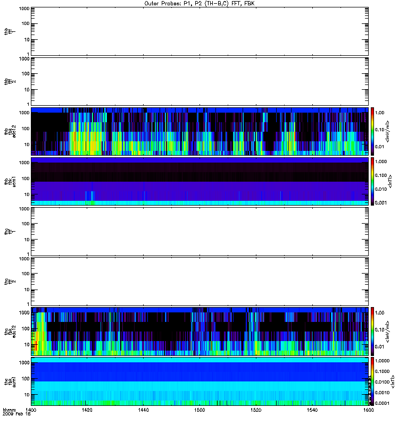Click the '1.000' value on thb scm1 color bar
Viewport: 399px width, 425px height.
coord(381,161)
